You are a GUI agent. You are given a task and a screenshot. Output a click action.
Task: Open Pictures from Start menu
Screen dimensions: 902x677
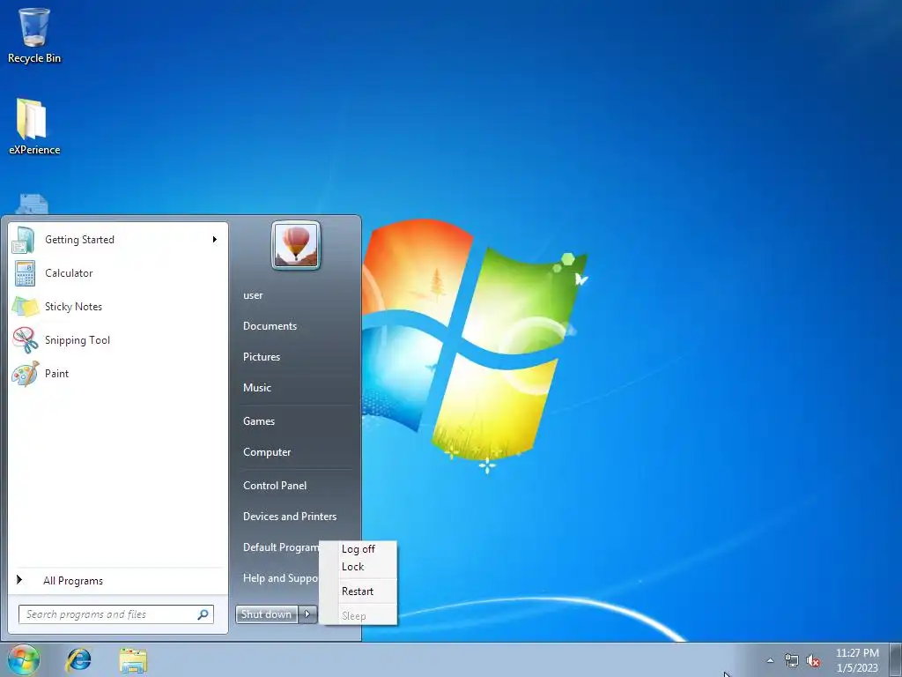(x=262, y=357)
